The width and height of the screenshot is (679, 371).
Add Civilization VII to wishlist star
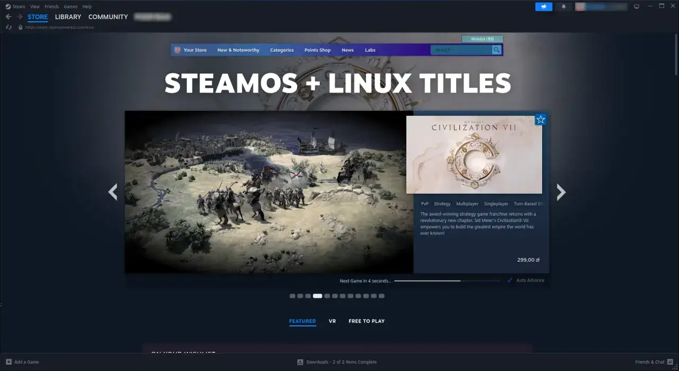(541, 119)
